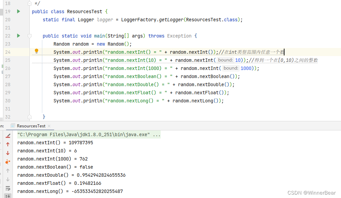The width and height of the screenshot is (341, 198).
Task: Run the main method from the line 22 gutter arrow
Action: 19,35
